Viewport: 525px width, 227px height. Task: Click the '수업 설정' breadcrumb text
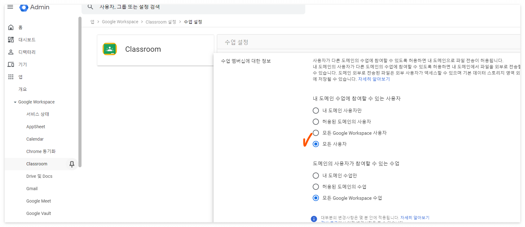[193, 22]
